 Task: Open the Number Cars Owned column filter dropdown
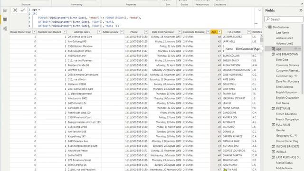(65, 32)
